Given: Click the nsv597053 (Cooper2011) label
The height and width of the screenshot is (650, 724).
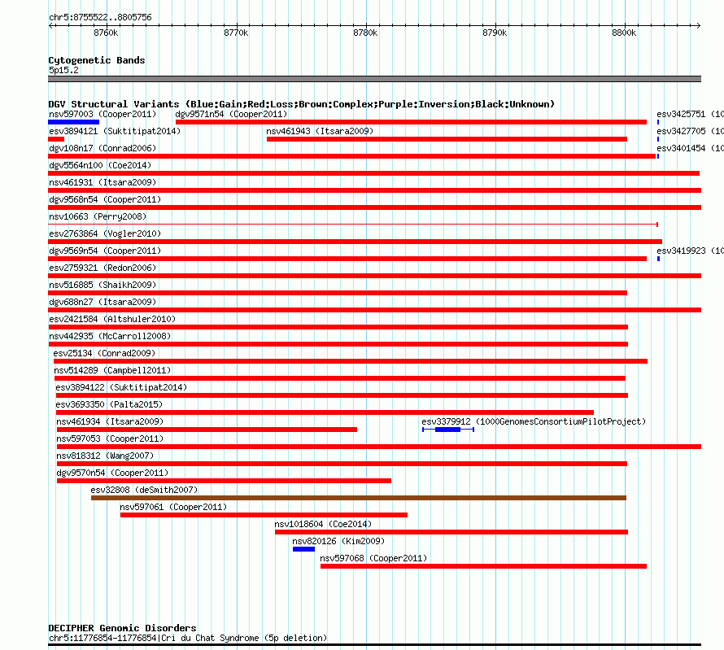Looking at the screenshot, I should tap(110, 438).
